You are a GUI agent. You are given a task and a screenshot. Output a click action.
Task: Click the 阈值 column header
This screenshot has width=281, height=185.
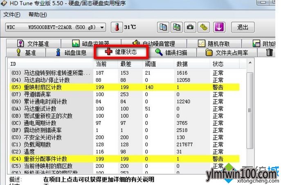pos(158,64)
